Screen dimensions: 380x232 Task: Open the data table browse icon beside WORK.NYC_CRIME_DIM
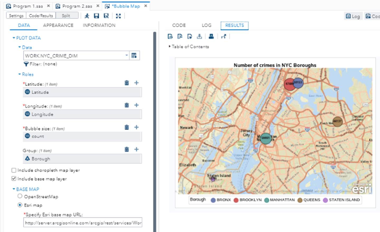coord(134,55)
